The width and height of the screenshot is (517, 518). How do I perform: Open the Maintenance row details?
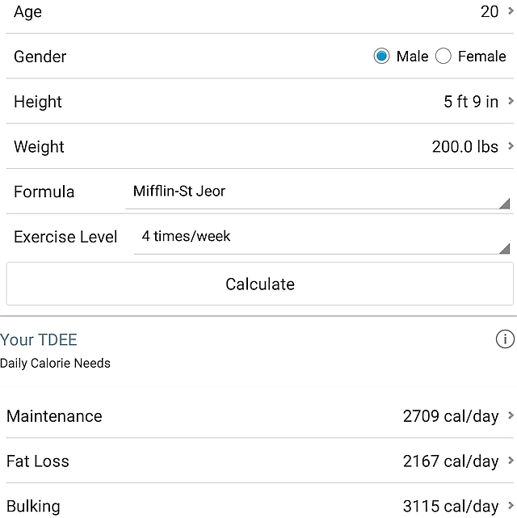pos(260,415)
